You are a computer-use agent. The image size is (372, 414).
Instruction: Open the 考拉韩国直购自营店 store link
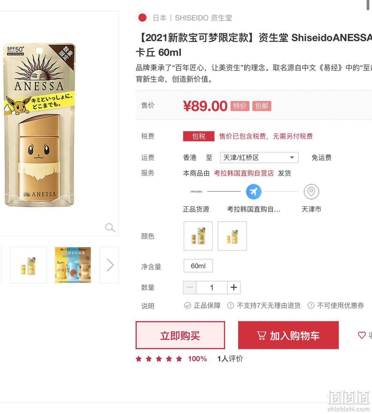coord(244,173)
